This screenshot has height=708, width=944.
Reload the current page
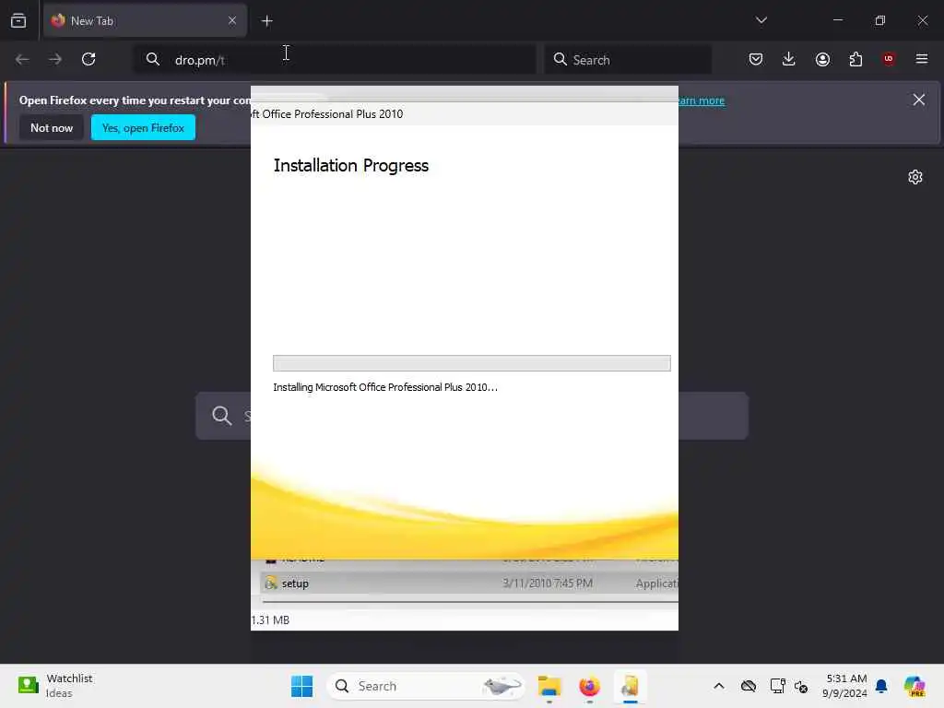click(x=88, y=59)
